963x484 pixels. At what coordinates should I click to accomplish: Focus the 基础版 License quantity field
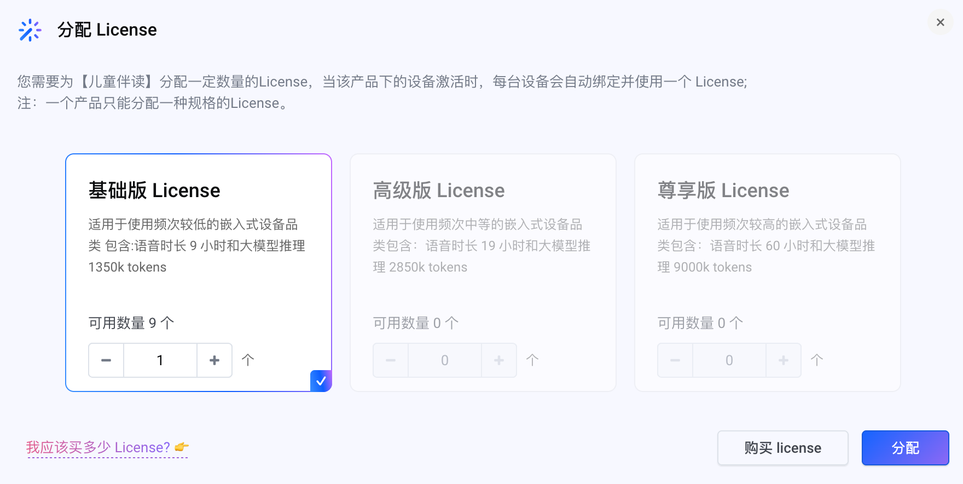[160, 360]
